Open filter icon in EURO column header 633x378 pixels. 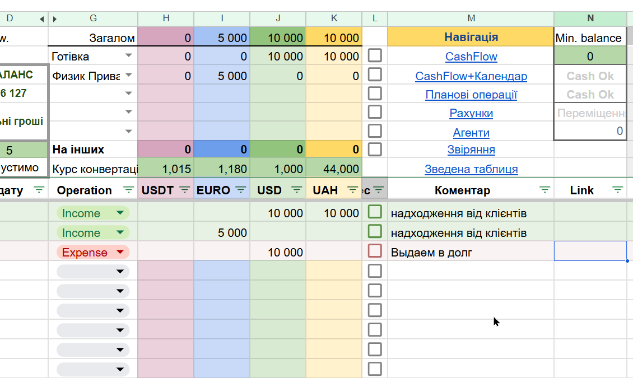click(241, 190)
